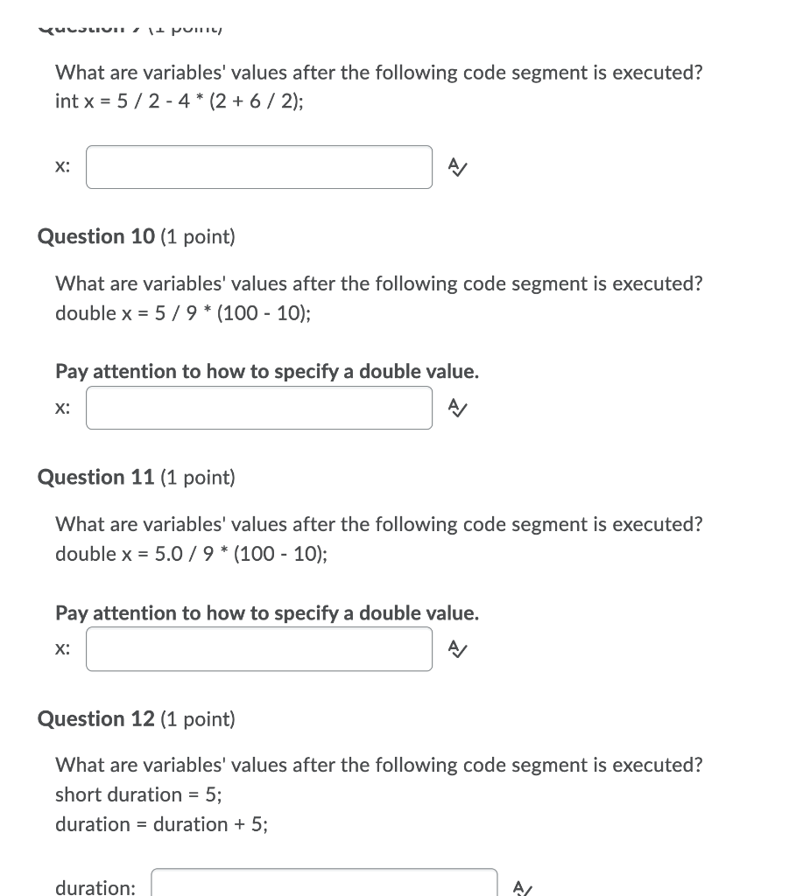Select the Question 11 (1 point) heading
The height and width of the screenshot is (896, 796).
click(x=136, y=477)
